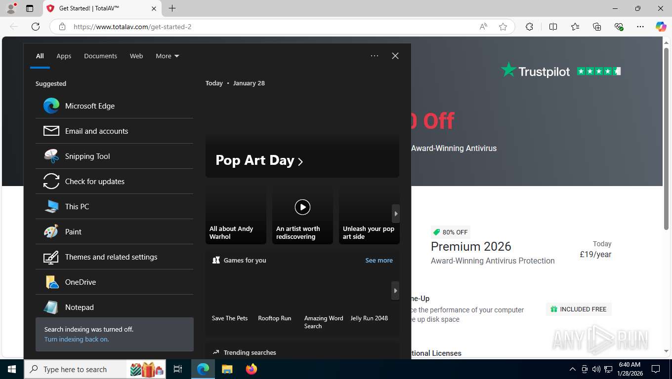Open Browser essentials heart icon

click(619, 27)
